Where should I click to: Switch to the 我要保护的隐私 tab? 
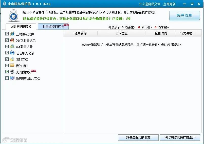pos(21,27)
